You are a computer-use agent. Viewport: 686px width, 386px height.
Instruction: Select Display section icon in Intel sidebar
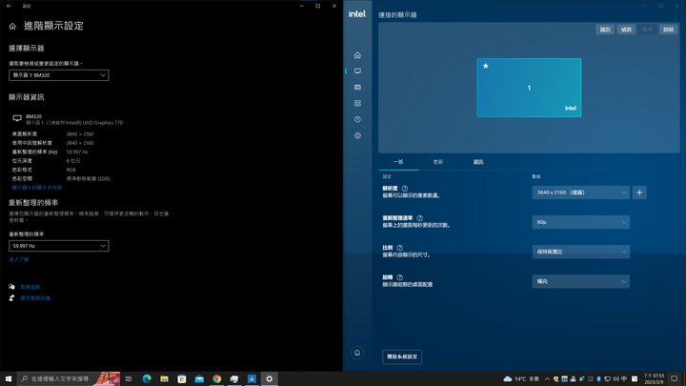(x=357, y=71)
